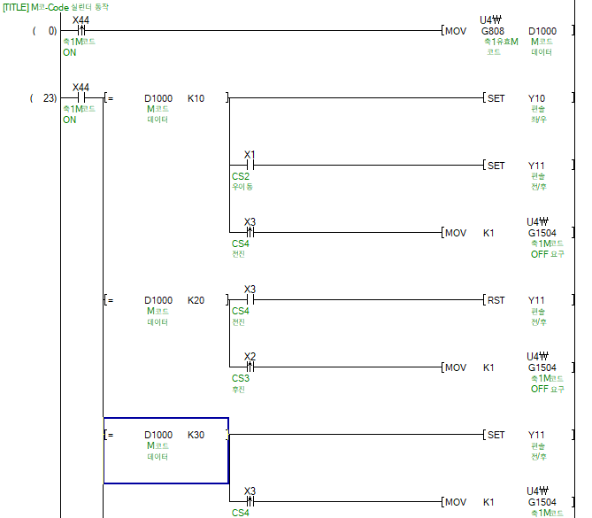Select the RST Y11 instruction
Screen dimensions: 592x518
527,300
